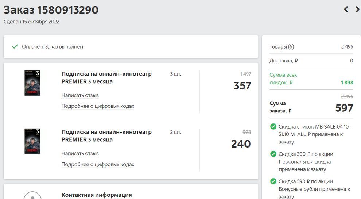
Task: Click MB SALE 04.10-31.10 discount text
Action: coord(315,134)
